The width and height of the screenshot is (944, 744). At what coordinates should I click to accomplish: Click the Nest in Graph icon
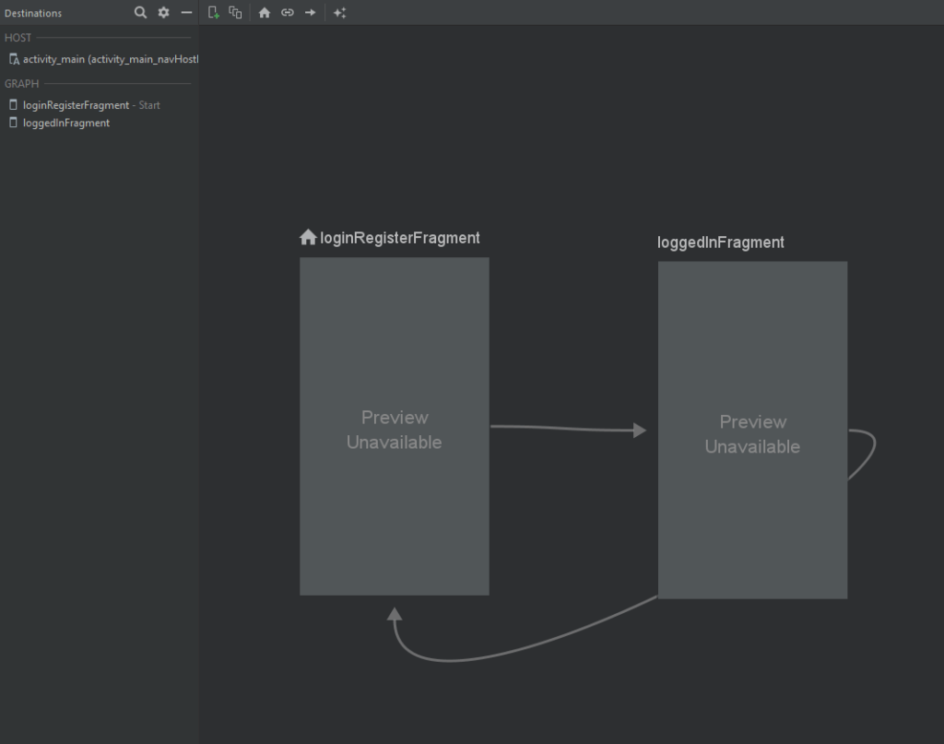coord(235,13)
